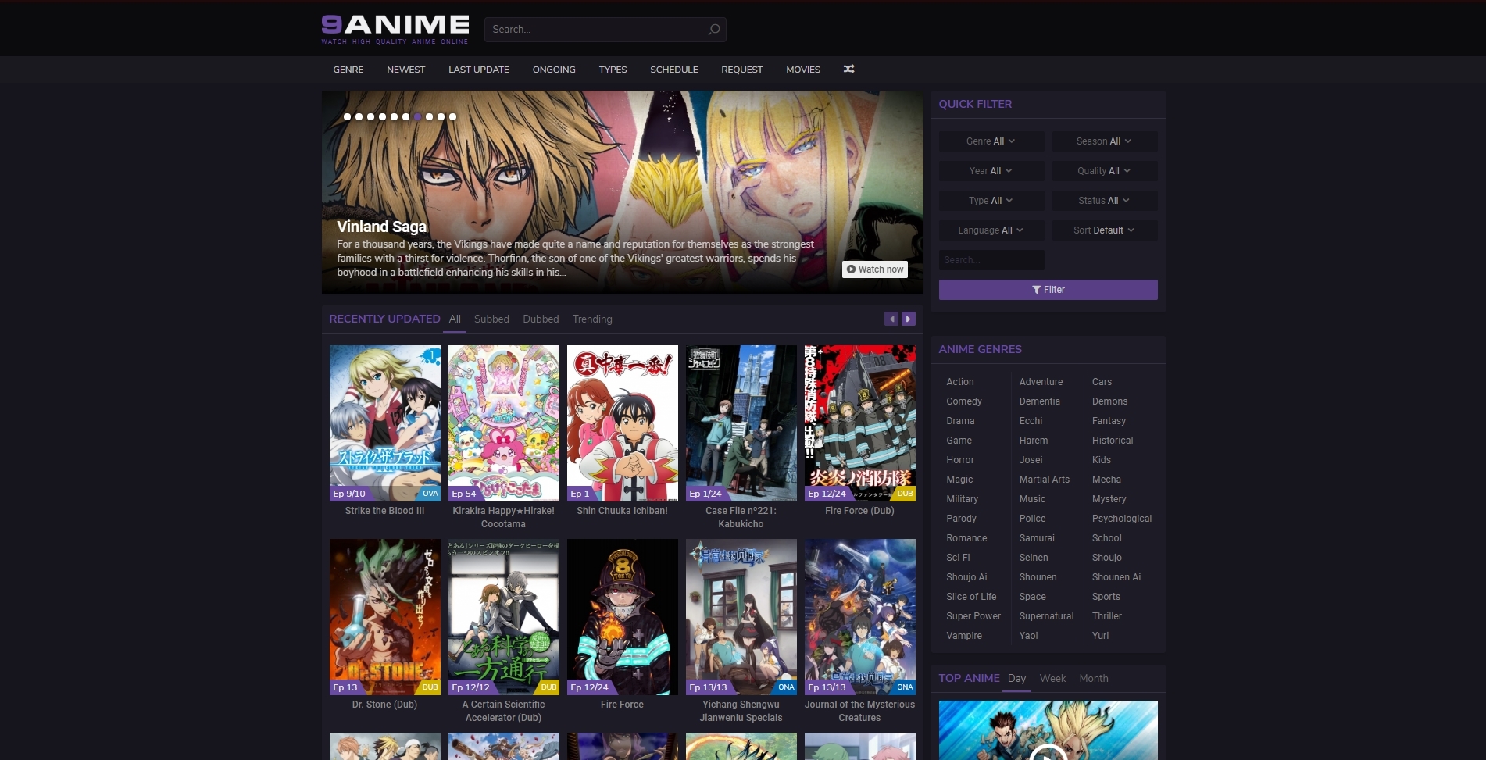The image size is (1486, 760).
Task: Expand the Language All dropdown
Action: [991, 230]
